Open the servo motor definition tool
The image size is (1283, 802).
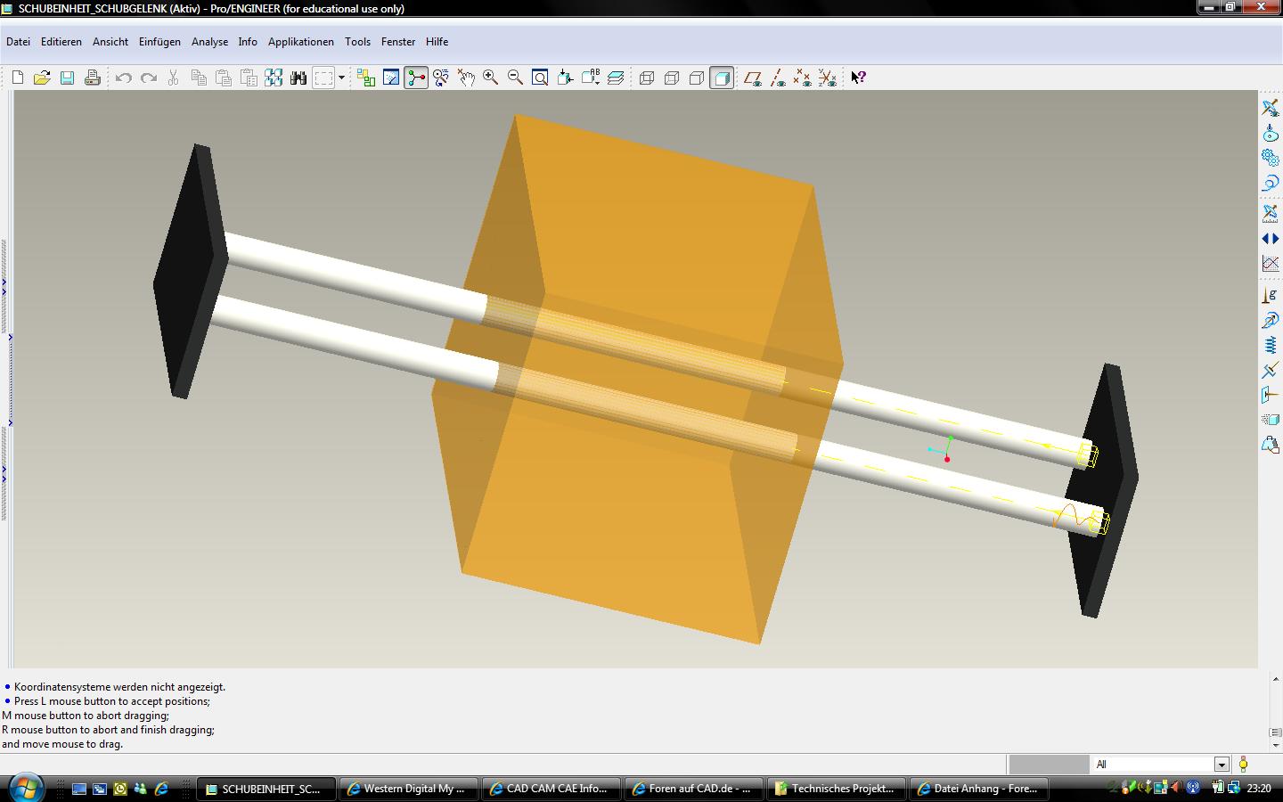point(1271,183)
